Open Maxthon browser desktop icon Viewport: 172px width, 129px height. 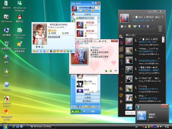[7, 86]
